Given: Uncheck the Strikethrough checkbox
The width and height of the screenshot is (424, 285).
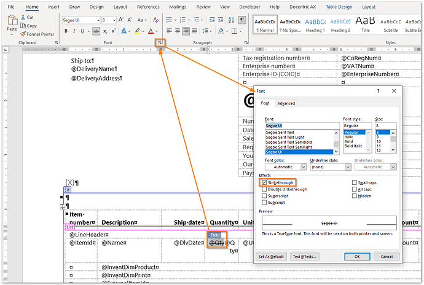Looking at the screenshot, I should (x=264, y=182).
